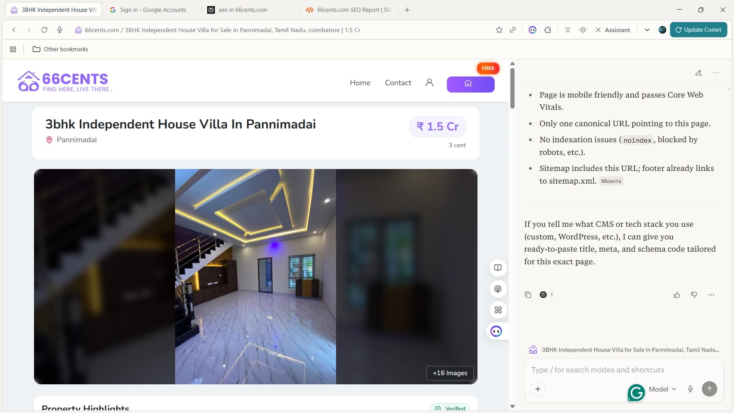Open assistant panel more options menu
734x413 pixels.
tap(716, 73)
